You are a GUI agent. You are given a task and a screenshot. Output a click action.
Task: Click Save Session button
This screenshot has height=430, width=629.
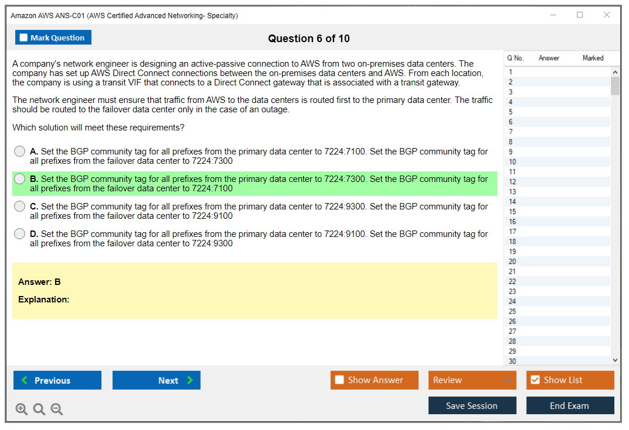click(472, 405)
